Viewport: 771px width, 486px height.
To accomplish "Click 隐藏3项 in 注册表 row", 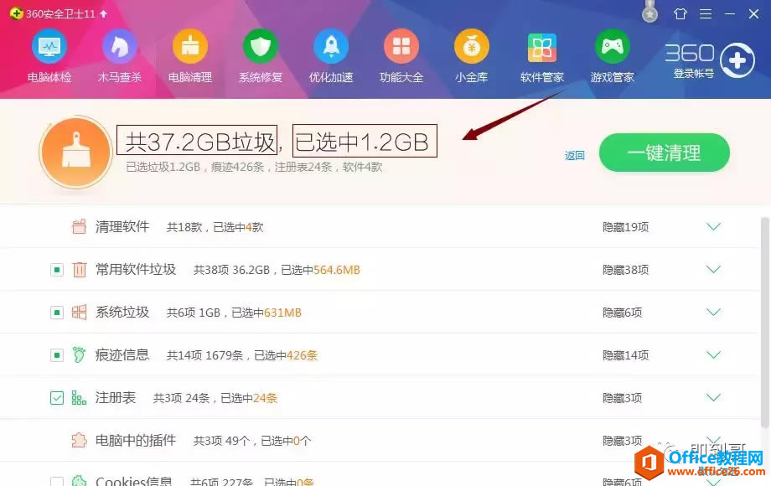I will pos(622,398).
